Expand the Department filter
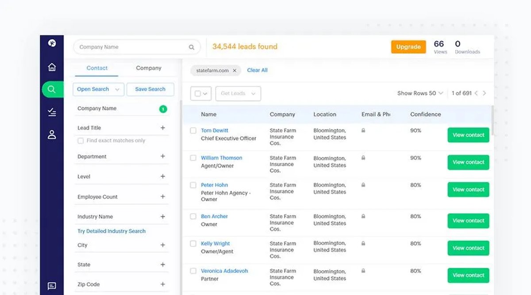Viewport: 531px width, 295px height. [x=163, y=156]
